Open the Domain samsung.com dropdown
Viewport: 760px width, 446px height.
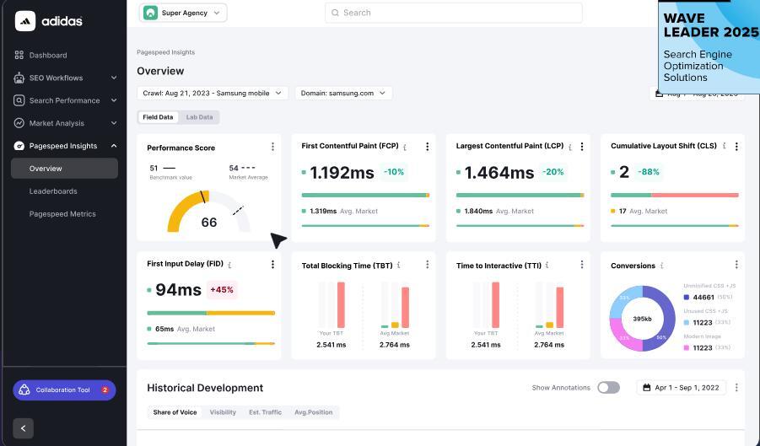(x=343, y=93)
